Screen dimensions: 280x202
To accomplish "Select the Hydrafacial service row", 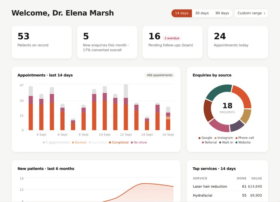I will (x=227, y=196).
